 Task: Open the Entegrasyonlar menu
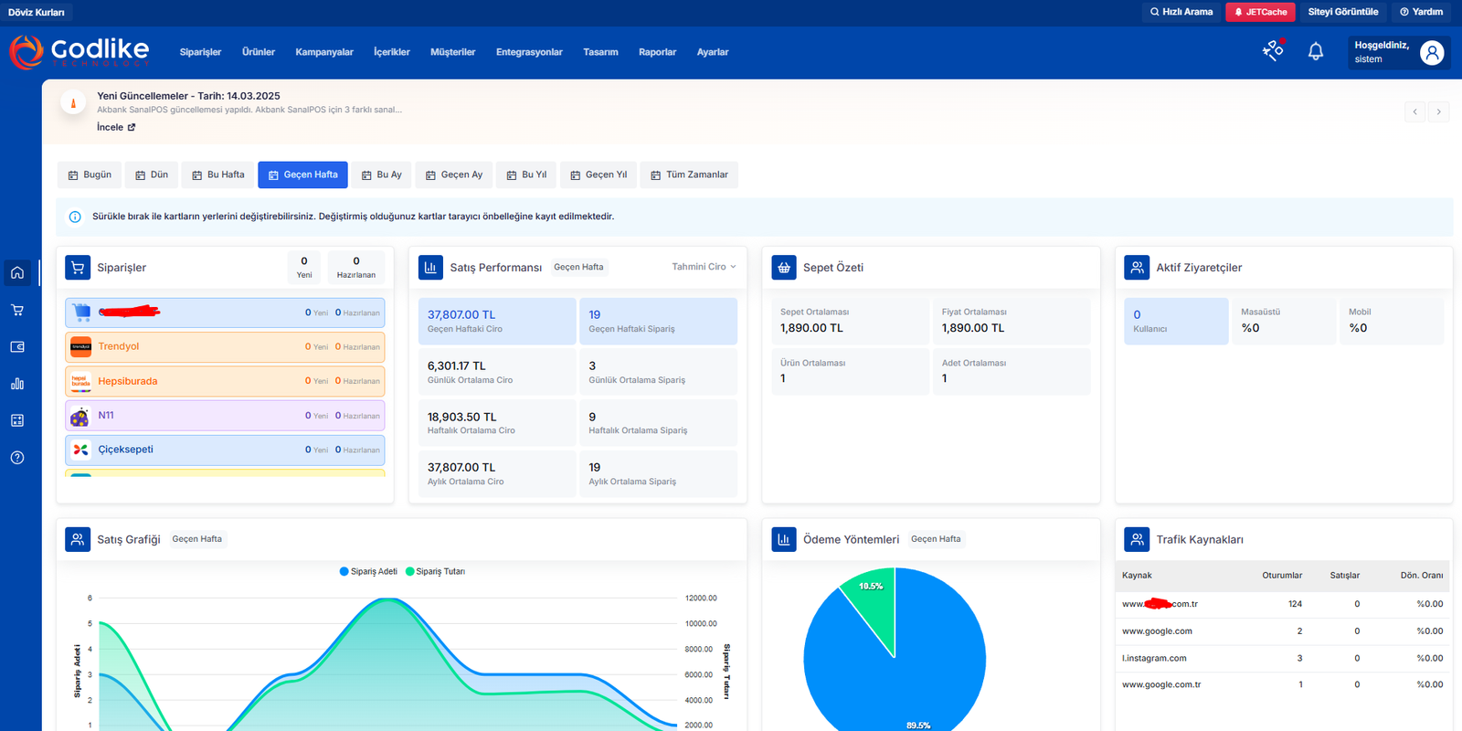click(529, 52)
